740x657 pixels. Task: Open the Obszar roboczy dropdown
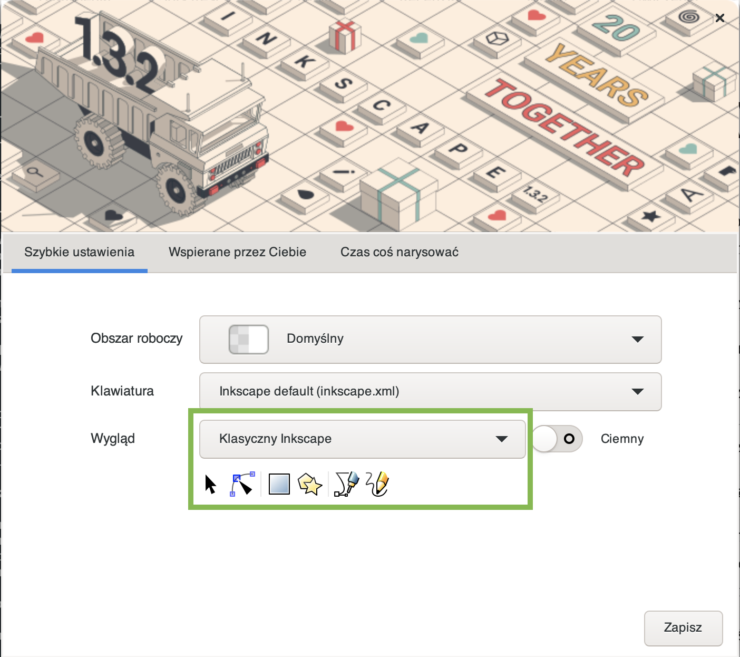click(x=430, y=340)
